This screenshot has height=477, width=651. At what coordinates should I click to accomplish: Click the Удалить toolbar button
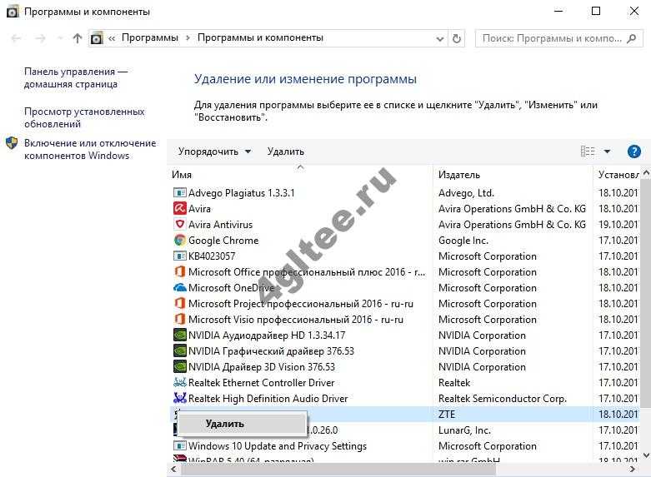pyautogui.click(x=286, y=152)
